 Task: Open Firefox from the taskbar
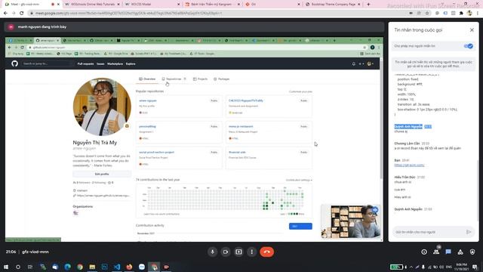[129, 267]
